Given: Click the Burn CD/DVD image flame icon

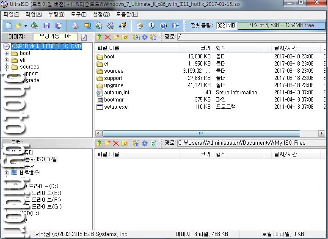Looking at the screenshot, I should click(x=123, y=26).
